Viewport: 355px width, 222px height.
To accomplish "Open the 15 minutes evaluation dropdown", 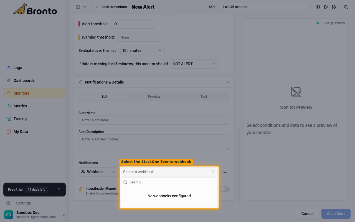I will (142, 51).
